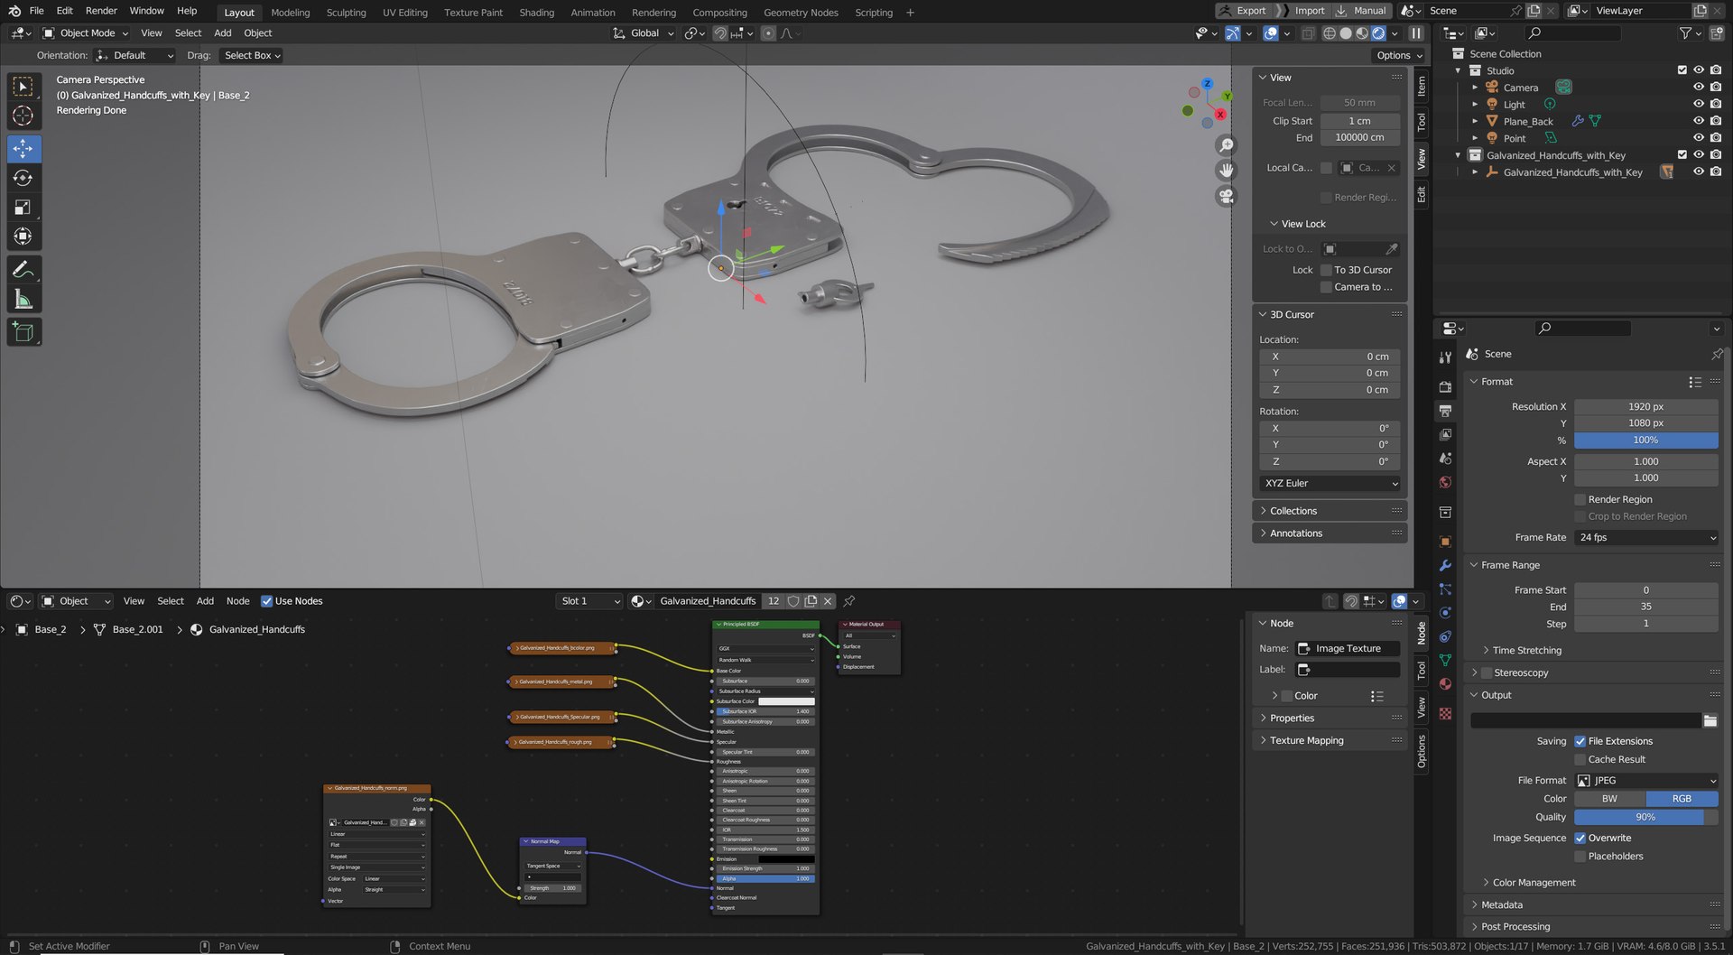Select the Scale tool in the toolbar
The image size is (1733, 955).
(x=23, y=208)
